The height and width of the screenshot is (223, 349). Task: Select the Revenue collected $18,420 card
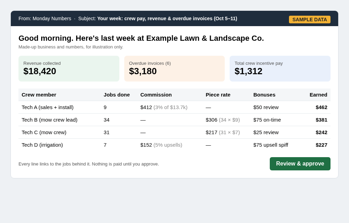point(69,69)
